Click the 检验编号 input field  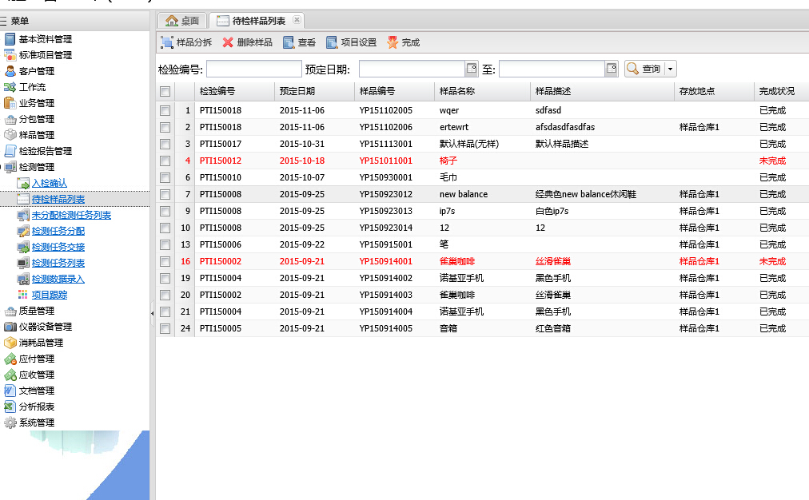coord(254,69)
